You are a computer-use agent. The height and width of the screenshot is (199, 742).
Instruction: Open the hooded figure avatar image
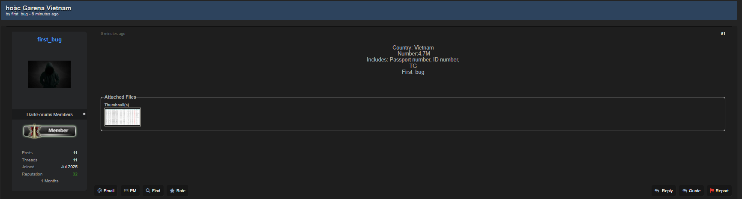[49, 74]
